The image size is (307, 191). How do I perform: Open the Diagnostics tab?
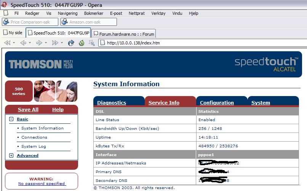[112, 103]
